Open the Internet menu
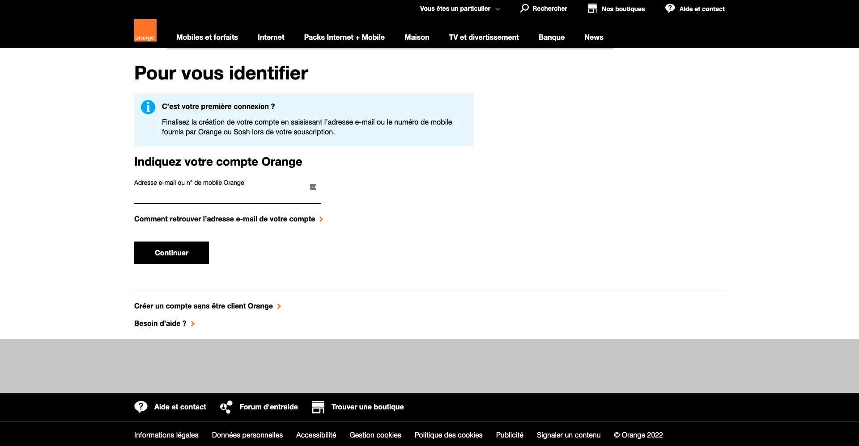This screenshot has height=446, width=859. tap(271, 37)
